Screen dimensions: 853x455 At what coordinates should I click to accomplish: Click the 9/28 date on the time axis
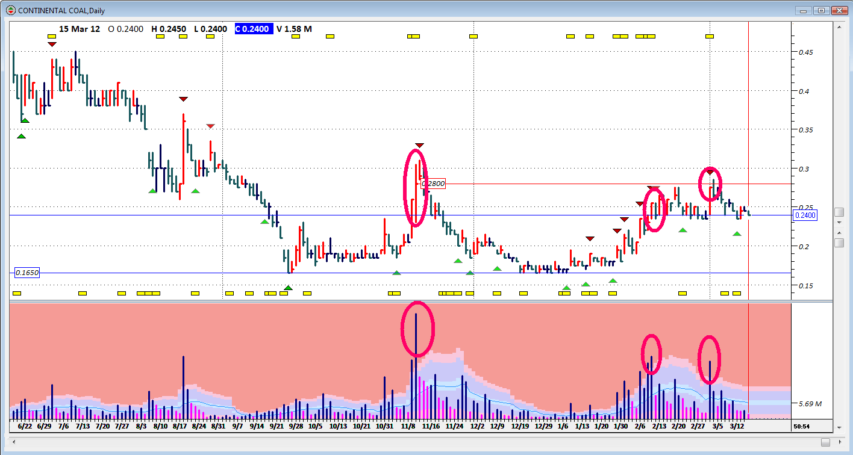click(296, 426)
